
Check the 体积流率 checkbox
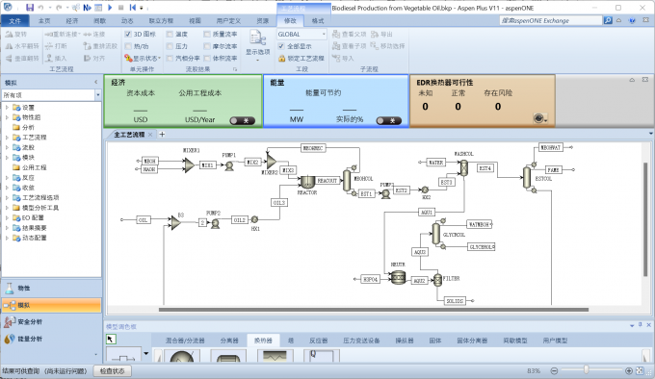coord(207,59)
